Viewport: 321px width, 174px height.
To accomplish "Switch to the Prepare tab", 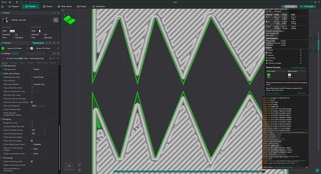I will pyautogui.click(x=13, y=6).
